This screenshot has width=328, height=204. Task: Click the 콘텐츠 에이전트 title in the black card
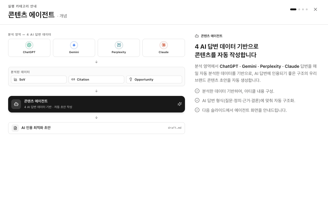pyautogui.click(x=36, y=101)
